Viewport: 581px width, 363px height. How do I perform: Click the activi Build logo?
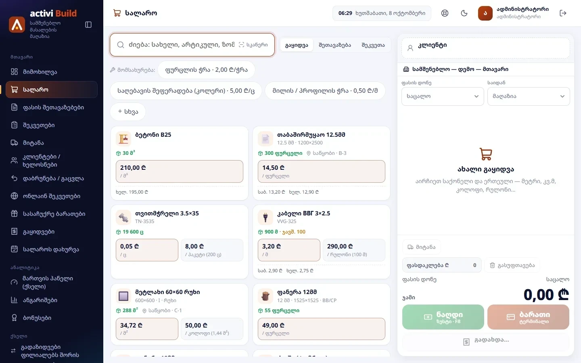[17, 25]
